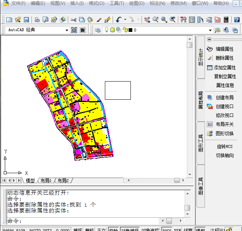Open the Block Editor lightning icon
242x231 pixels.
tap(107, 20)
